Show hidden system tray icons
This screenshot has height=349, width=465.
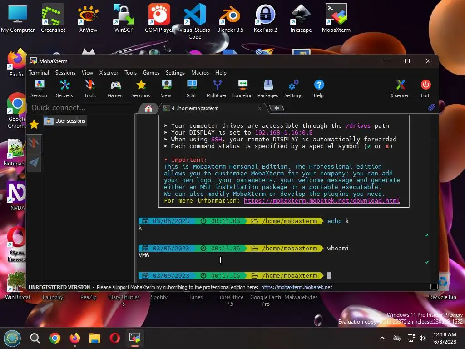click(382, 338)
